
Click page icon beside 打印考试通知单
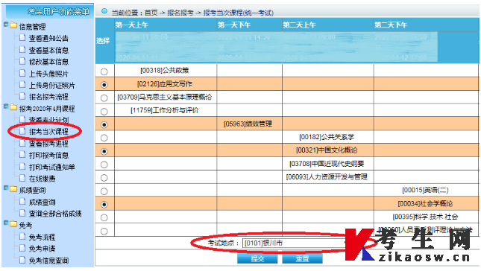[22, 166]
